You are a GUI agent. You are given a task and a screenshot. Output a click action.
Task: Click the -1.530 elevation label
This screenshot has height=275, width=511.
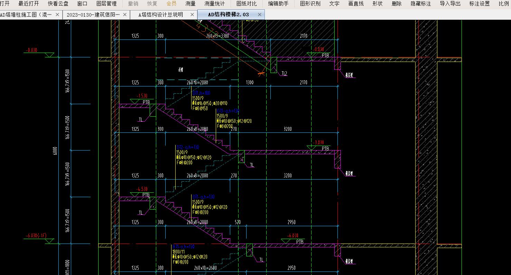142,96
